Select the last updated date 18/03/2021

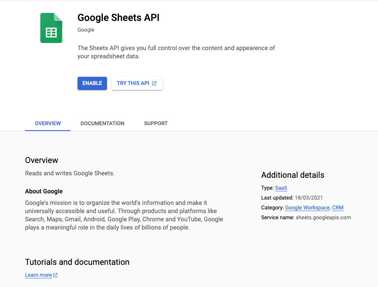pos(309,197)
